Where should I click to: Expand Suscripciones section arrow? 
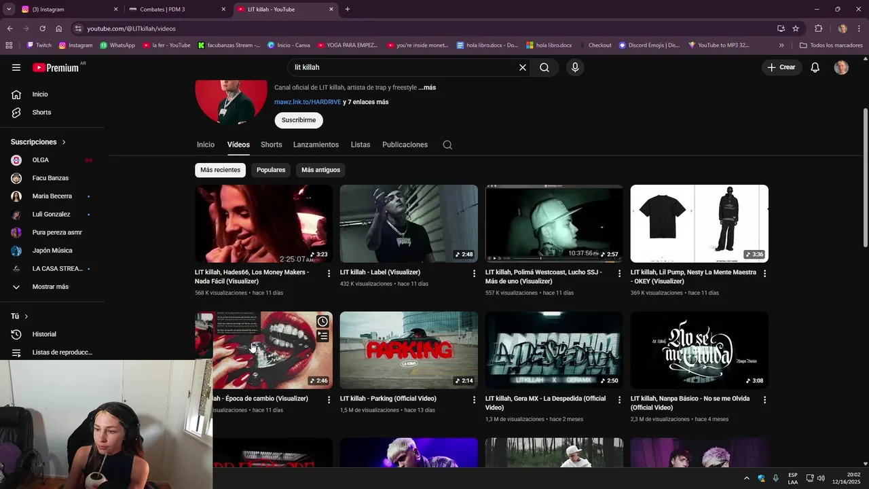click(x=64, y=142)
